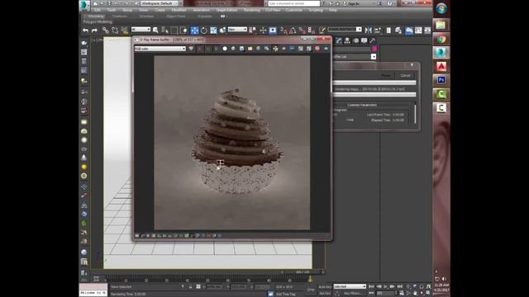This screenshot has width=529, height=297.
Task: Open the Graph Editors menu
Action: pyautogui.click(x=226, y=10)
